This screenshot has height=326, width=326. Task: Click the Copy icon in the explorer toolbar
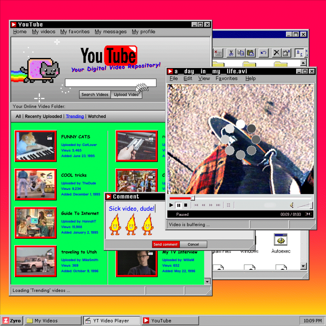241,53
